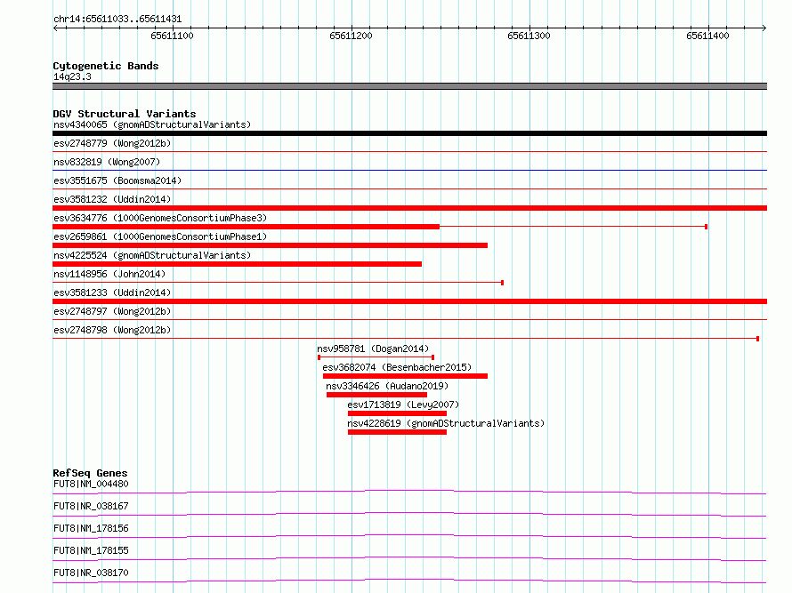Click esv2659861 (1000GenomesConsortiumPhase1) label
The width and height of the screenshot is (792, 593).
[160, 236]
